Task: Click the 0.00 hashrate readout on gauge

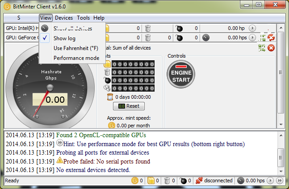Action: point(50,99)
